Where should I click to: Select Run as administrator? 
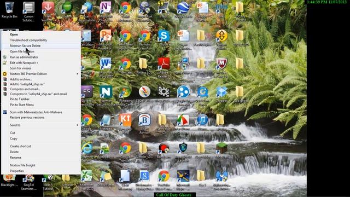coord(41,57)
